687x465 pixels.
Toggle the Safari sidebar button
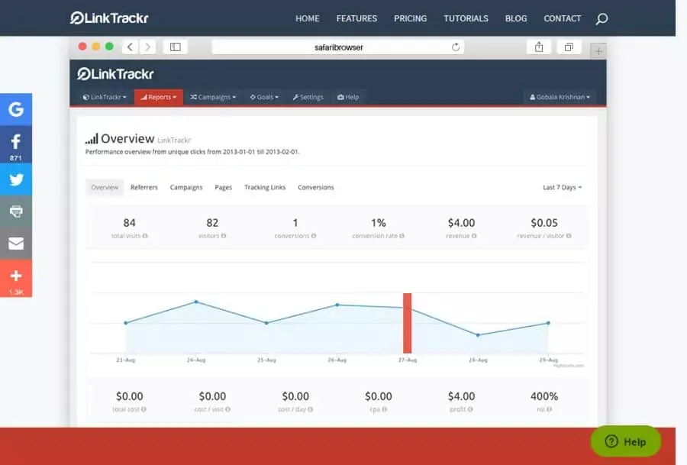[176, 47]
